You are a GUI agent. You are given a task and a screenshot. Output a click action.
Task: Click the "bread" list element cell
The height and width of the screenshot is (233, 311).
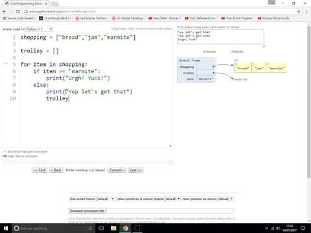243,67
